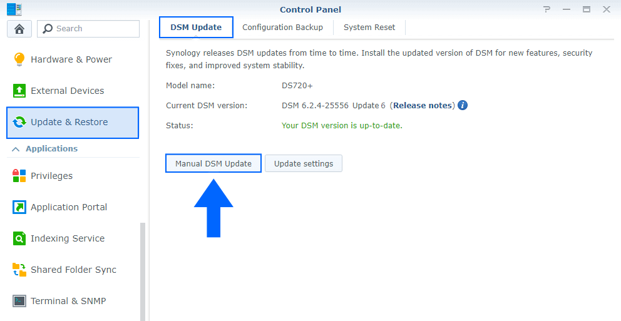621x321 pixels.
Task: Close the Control Panel window
Action: (607, 9)
